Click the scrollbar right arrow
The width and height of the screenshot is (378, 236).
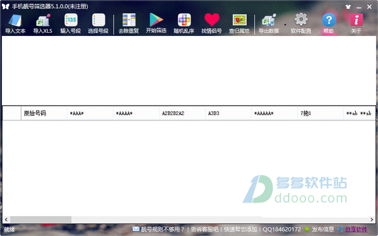tap(372, 220)
